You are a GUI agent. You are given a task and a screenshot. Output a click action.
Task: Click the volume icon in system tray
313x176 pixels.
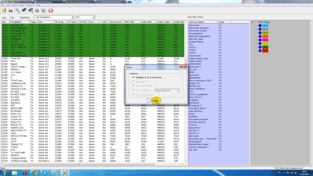pos(295,173)
